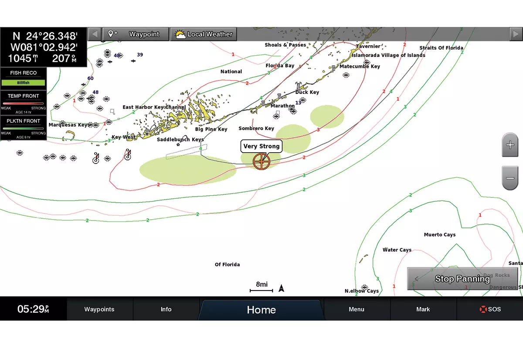
Task: Open the Info menu item
Action: [166, 309]
